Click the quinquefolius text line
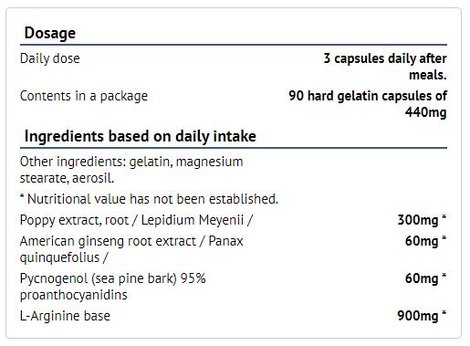The width and height of the screenshot is (470, 346). point(64,257)
